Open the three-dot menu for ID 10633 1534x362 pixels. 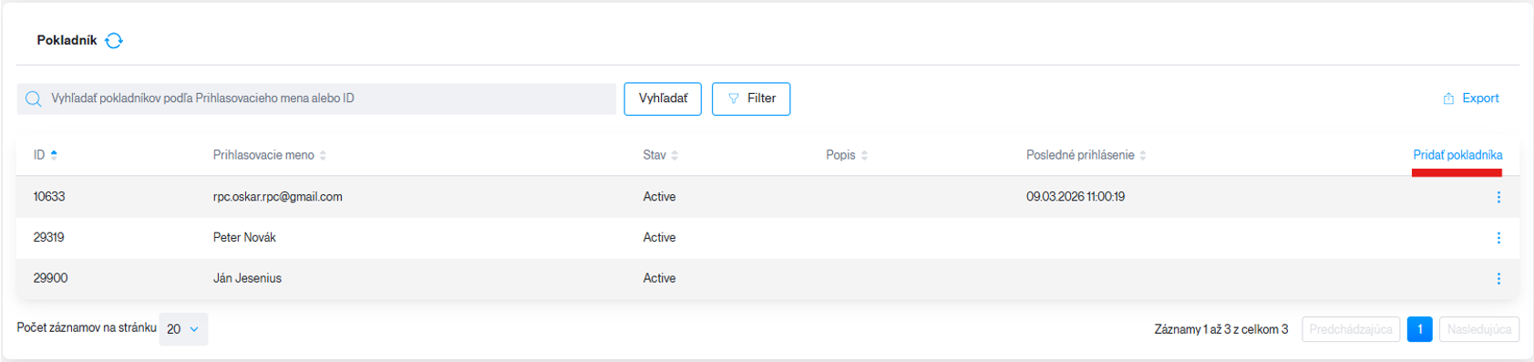(1498, 197)
